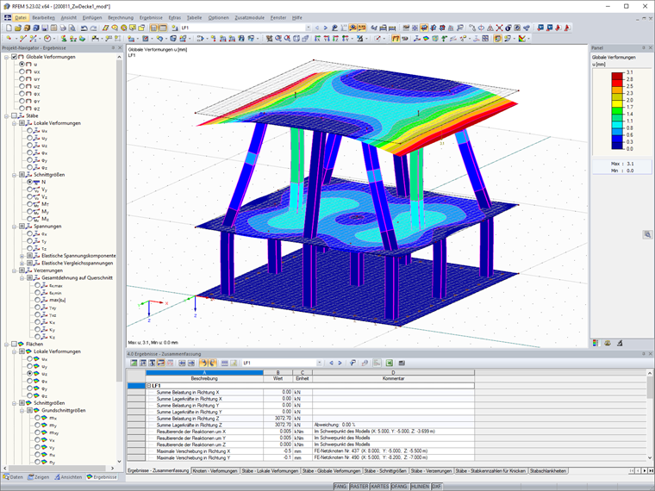Screen dimensions: 655x491
Task: Click the clock icon in the second toolbar
Action: tap(47, 39)
